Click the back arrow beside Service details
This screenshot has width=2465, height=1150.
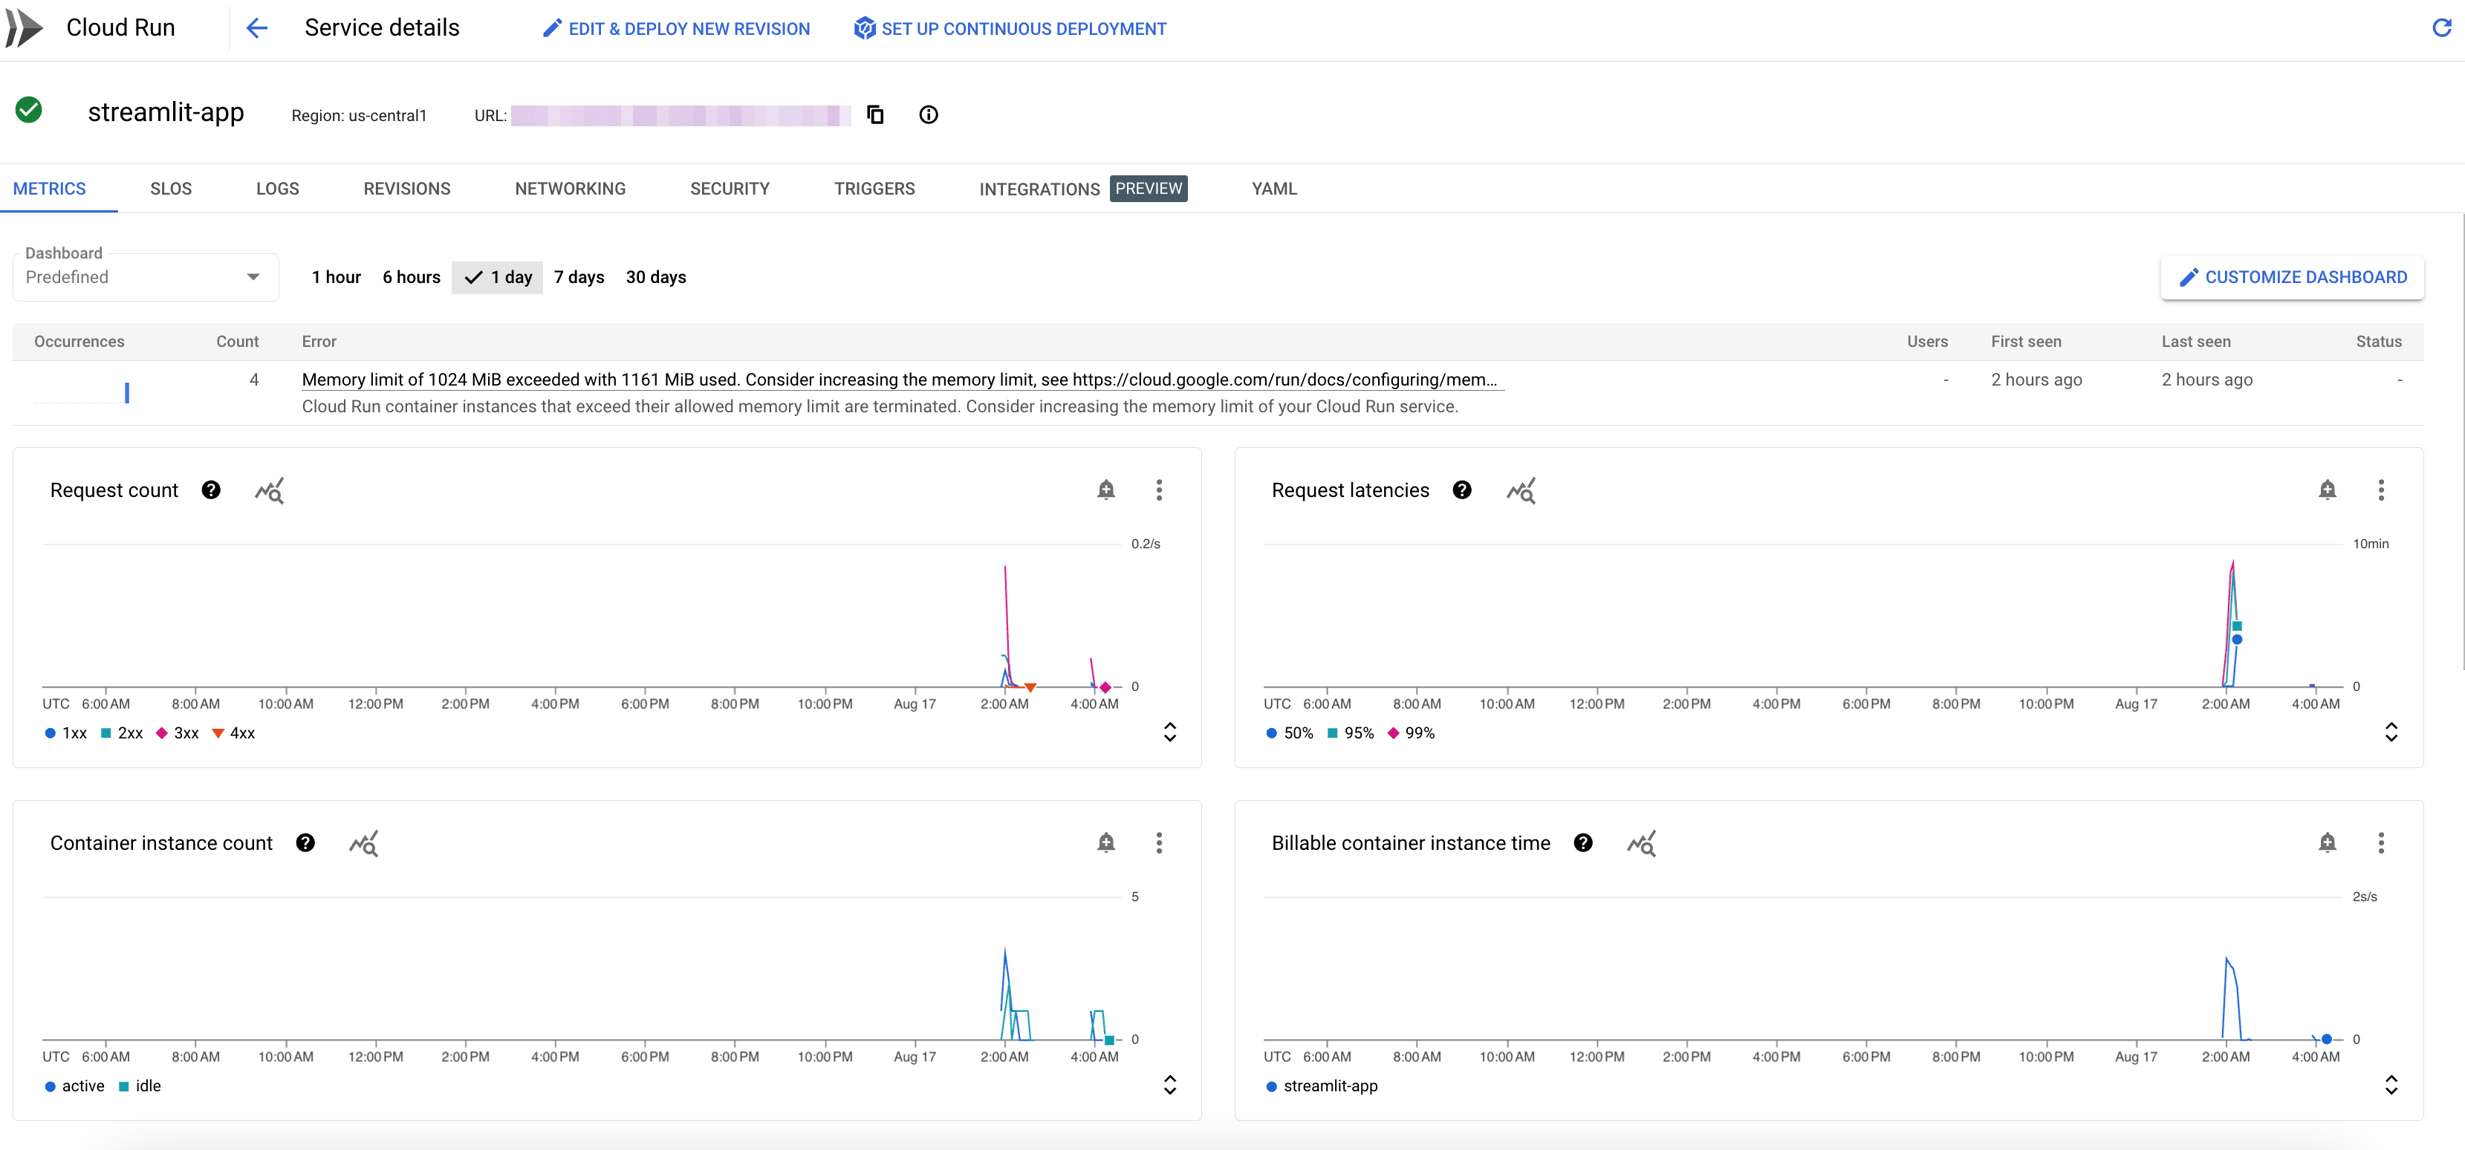(x=256, y=29)
